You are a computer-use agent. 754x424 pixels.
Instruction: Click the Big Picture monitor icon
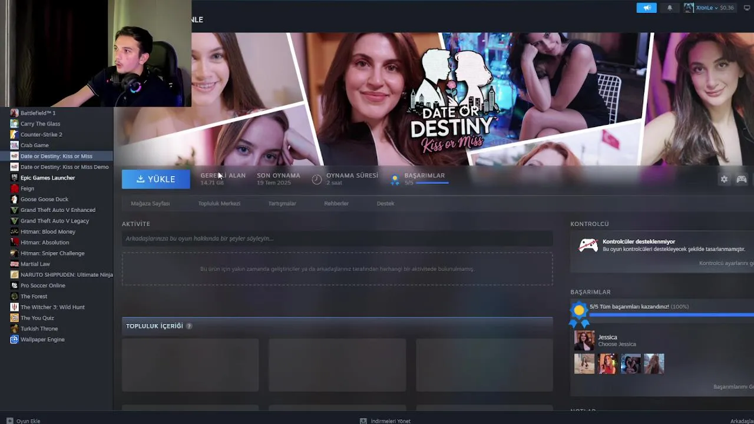point(748,8)
